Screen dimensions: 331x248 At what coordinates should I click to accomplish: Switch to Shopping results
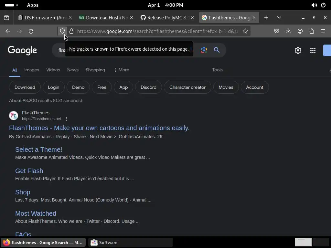pyautogui.click(x=95, y=70)
